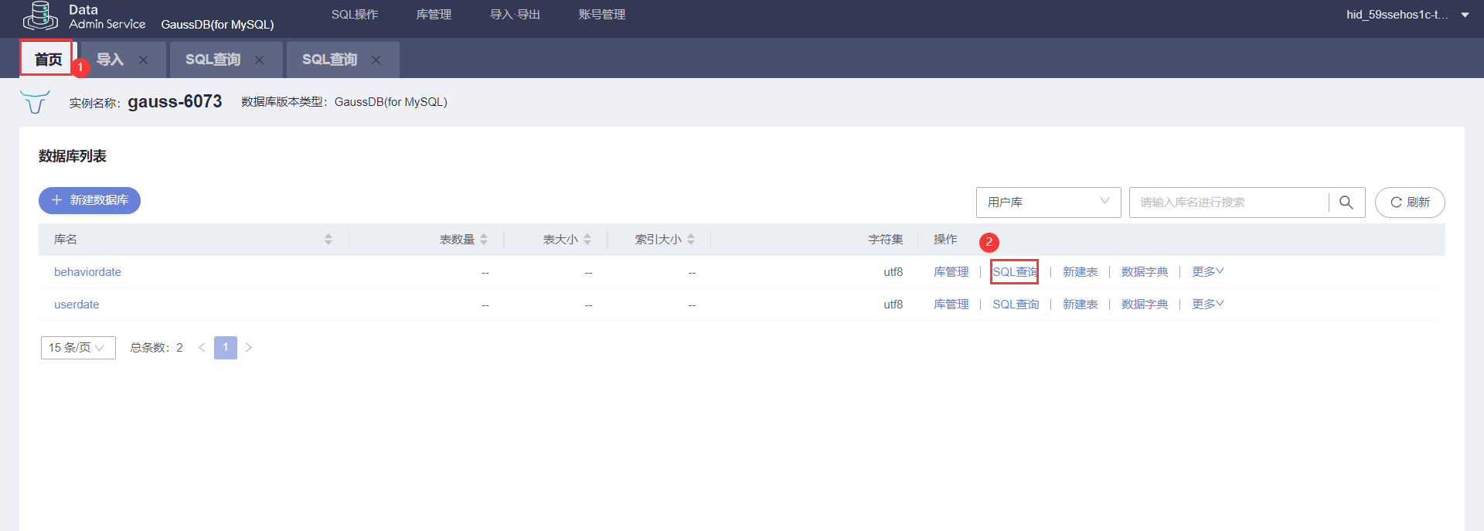Click the 数据库列表 heading
This screenshot has width=1484, height=531.
click(x=73, y=156)
